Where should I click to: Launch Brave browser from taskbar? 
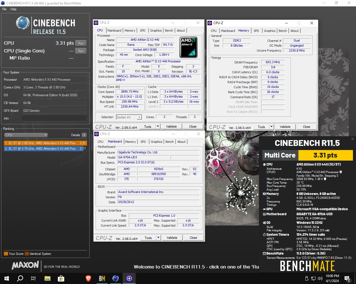click(x=88, y=278)
